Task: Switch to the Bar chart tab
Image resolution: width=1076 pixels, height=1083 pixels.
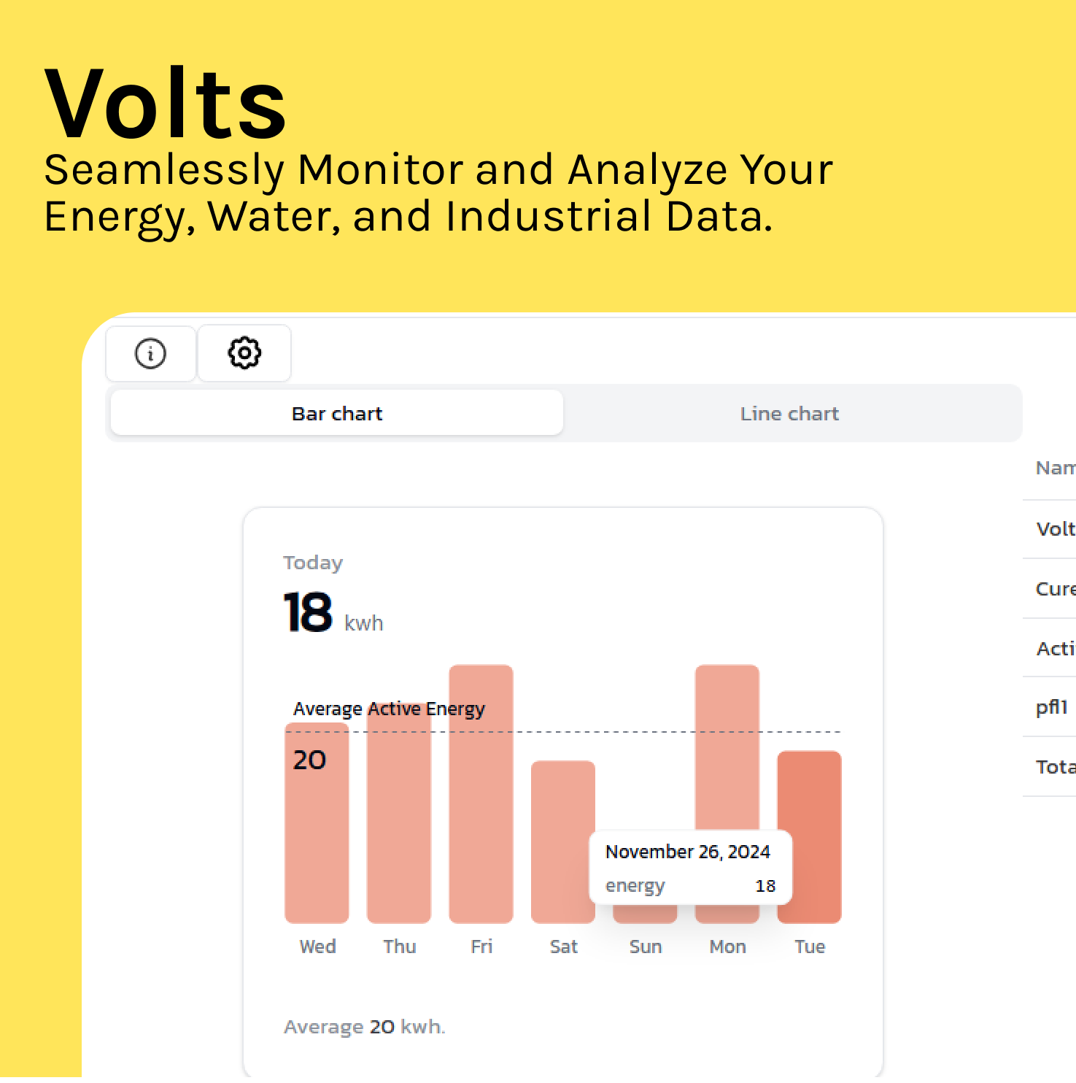Action: 337,414
